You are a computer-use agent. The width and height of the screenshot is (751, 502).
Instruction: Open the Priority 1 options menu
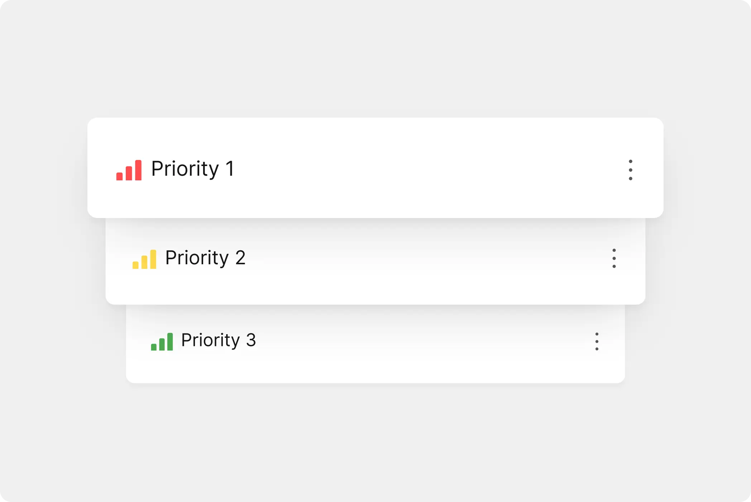631,169
